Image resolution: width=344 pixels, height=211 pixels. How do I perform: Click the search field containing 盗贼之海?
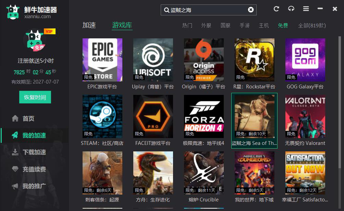point(209,10)
